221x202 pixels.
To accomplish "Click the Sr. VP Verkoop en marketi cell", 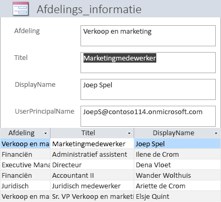I will (92, 196).
